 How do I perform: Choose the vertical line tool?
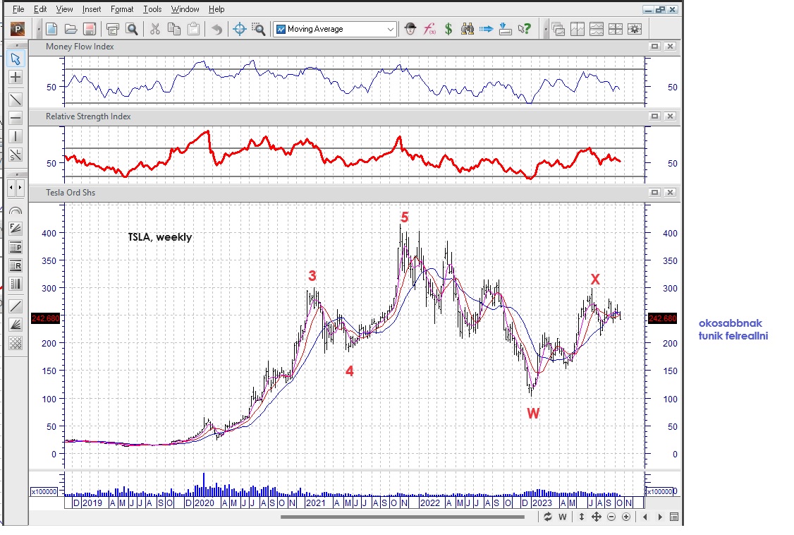pyautogui.click(x=16, y=136)
